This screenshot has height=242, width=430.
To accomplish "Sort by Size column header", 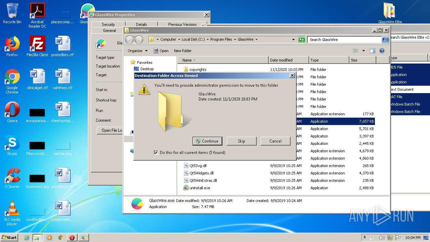I will 362,60.
